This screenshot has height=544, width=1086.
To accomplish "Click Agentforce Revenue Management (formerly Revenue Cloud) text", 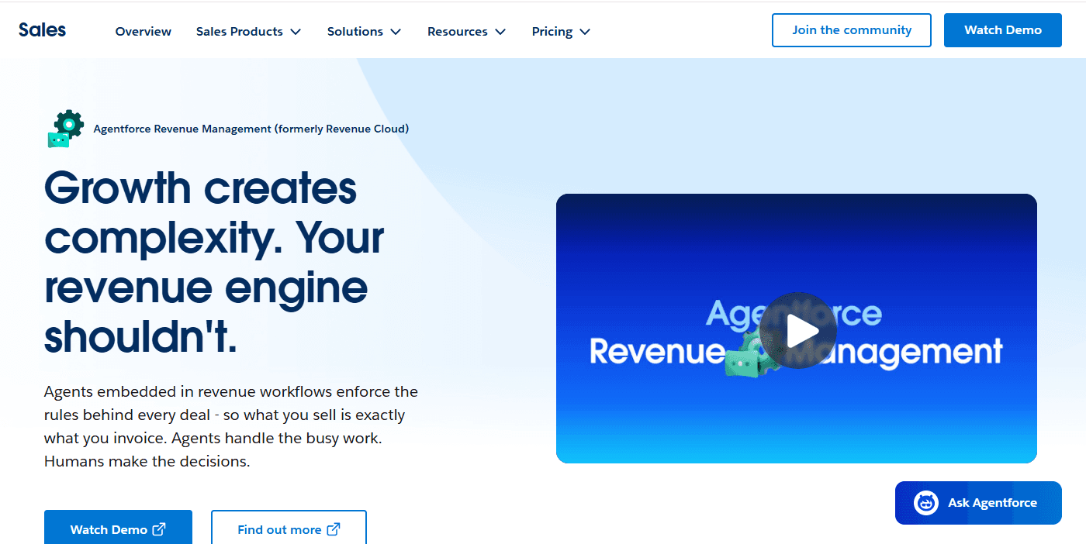I will point(251,129).
